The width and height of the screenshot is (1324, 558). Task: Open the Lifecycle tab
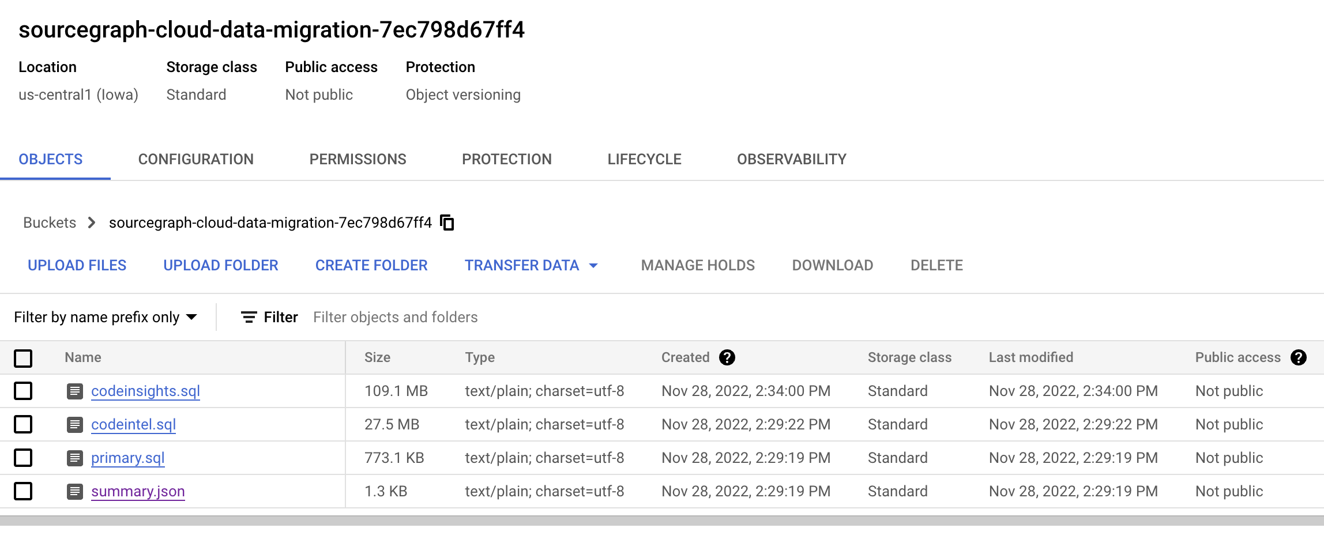coord(644,159)
